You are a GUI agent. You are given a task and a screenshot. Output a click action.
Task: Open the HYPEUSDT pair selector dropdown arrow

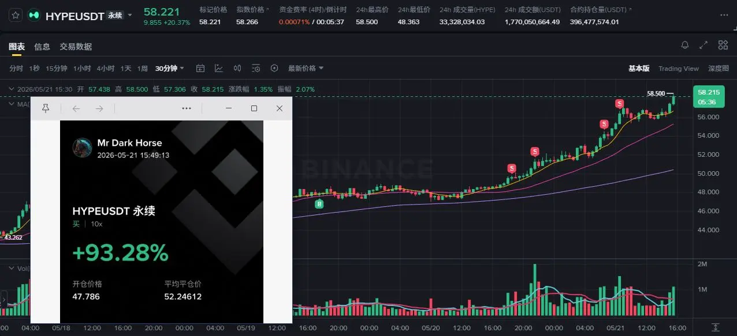[129, 15]
